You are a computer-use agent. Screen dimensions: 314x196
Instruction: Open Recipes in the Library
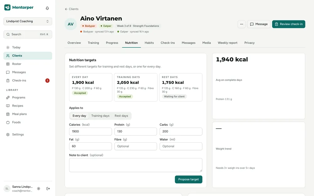(28, 106)
